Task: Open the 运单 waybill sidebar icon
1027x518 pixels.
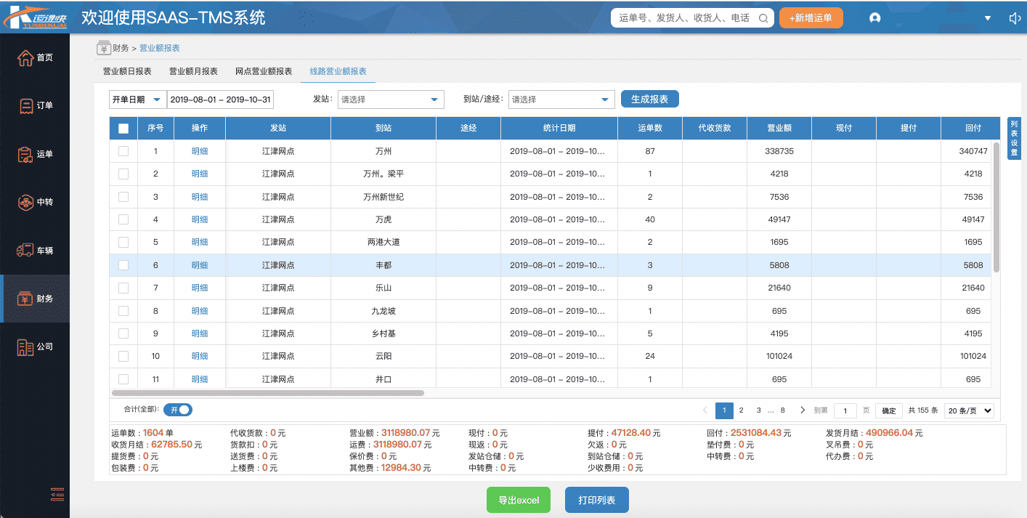Action: (25, 154)
